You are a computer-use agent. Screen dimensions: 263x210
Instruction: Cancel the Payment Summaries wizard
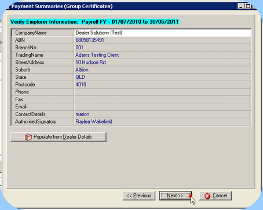point(215,195)
